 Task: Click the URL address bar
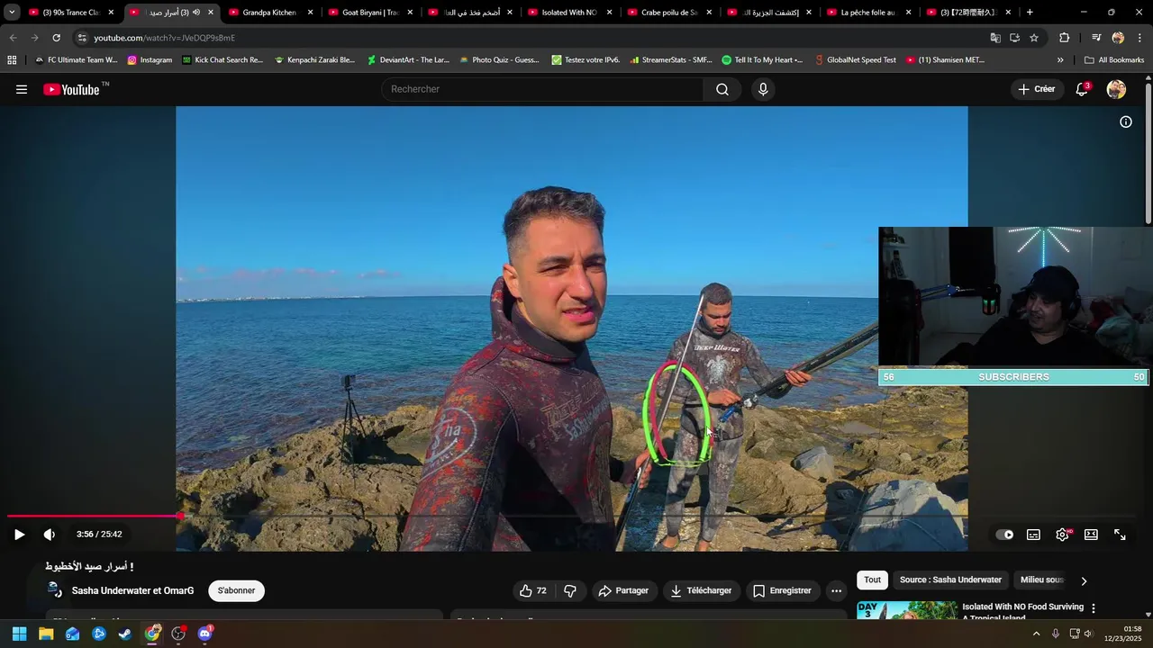531,38
